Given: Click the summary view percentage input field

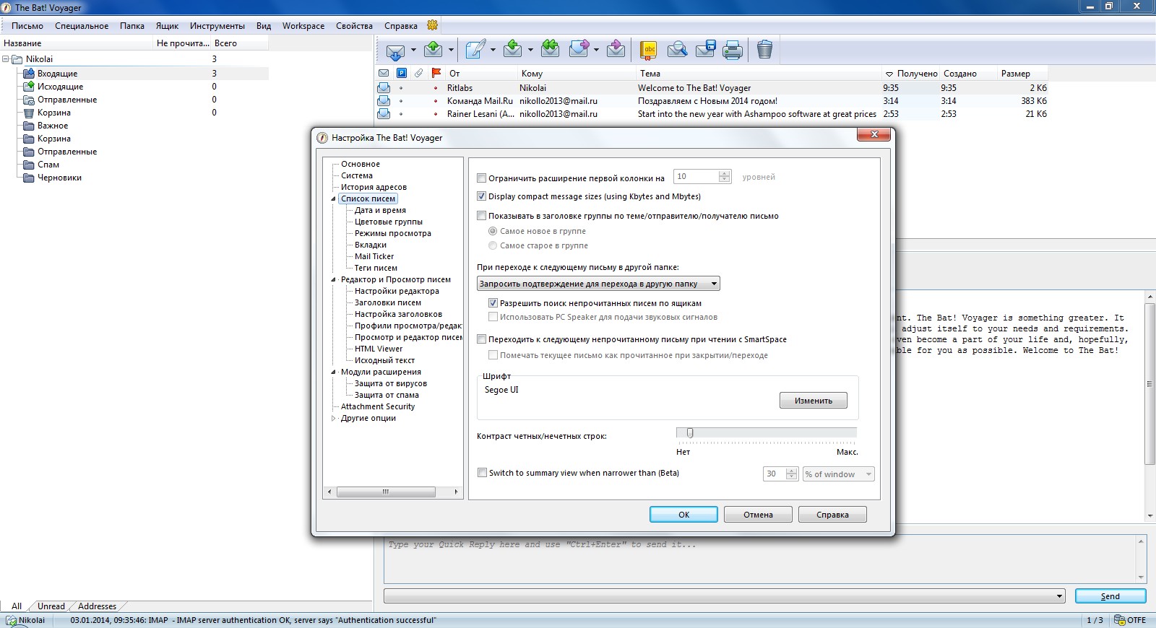Looking at the screenshot, I should tap(774, 474).
